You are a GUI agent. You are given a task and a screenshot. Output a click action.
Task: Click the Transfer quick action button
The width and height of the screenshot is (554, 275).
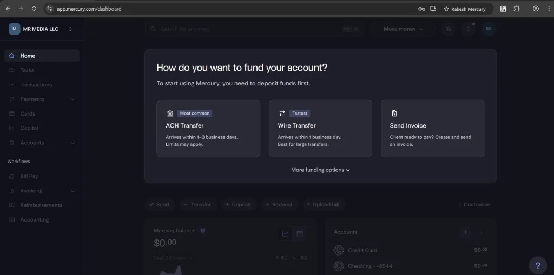coord(197,204)
